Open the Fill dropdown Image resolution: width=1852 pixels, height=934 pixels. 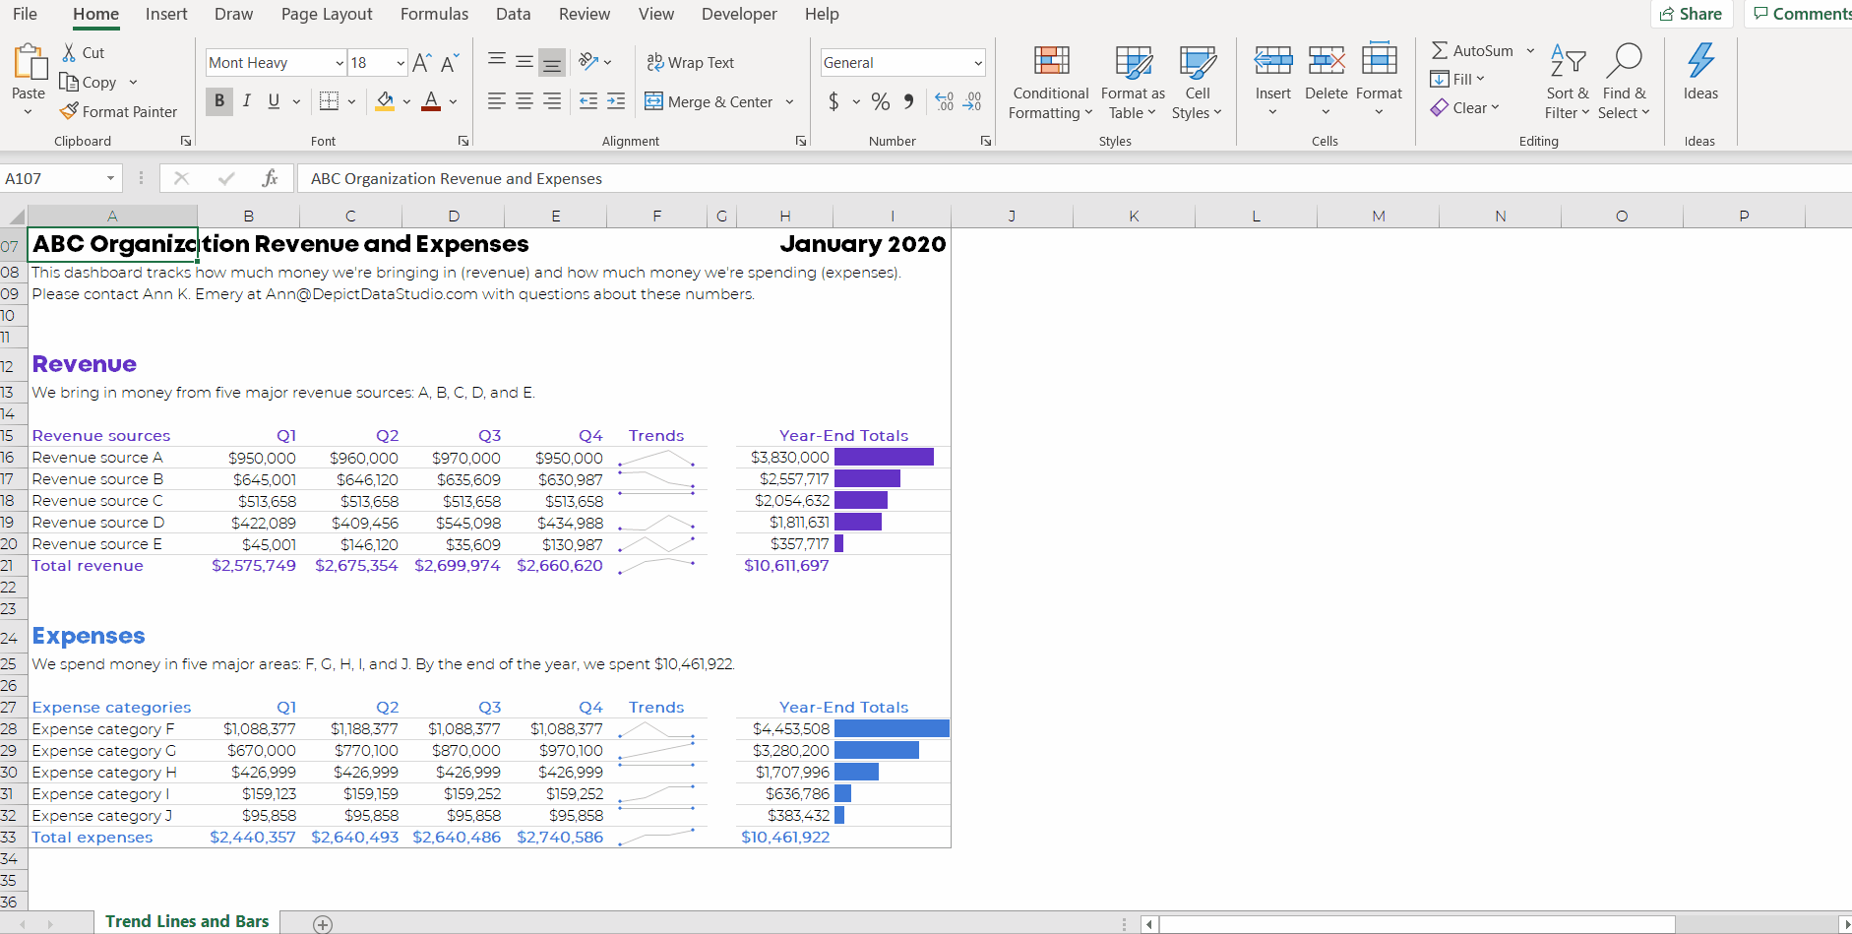(1457, 79)
